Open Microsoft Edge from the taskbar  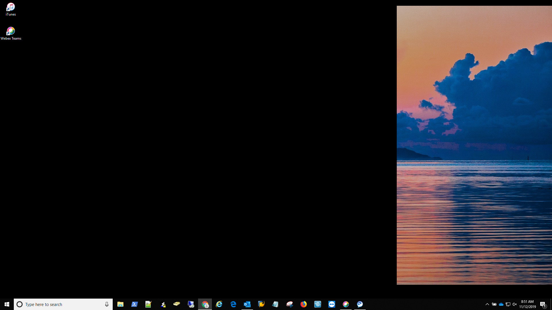point(233,304)
